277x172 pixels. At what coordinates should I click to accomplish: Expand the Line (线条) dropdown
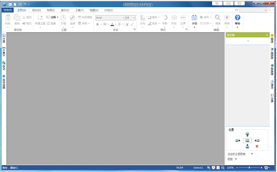pyautogui.click(x=159, y=24)
